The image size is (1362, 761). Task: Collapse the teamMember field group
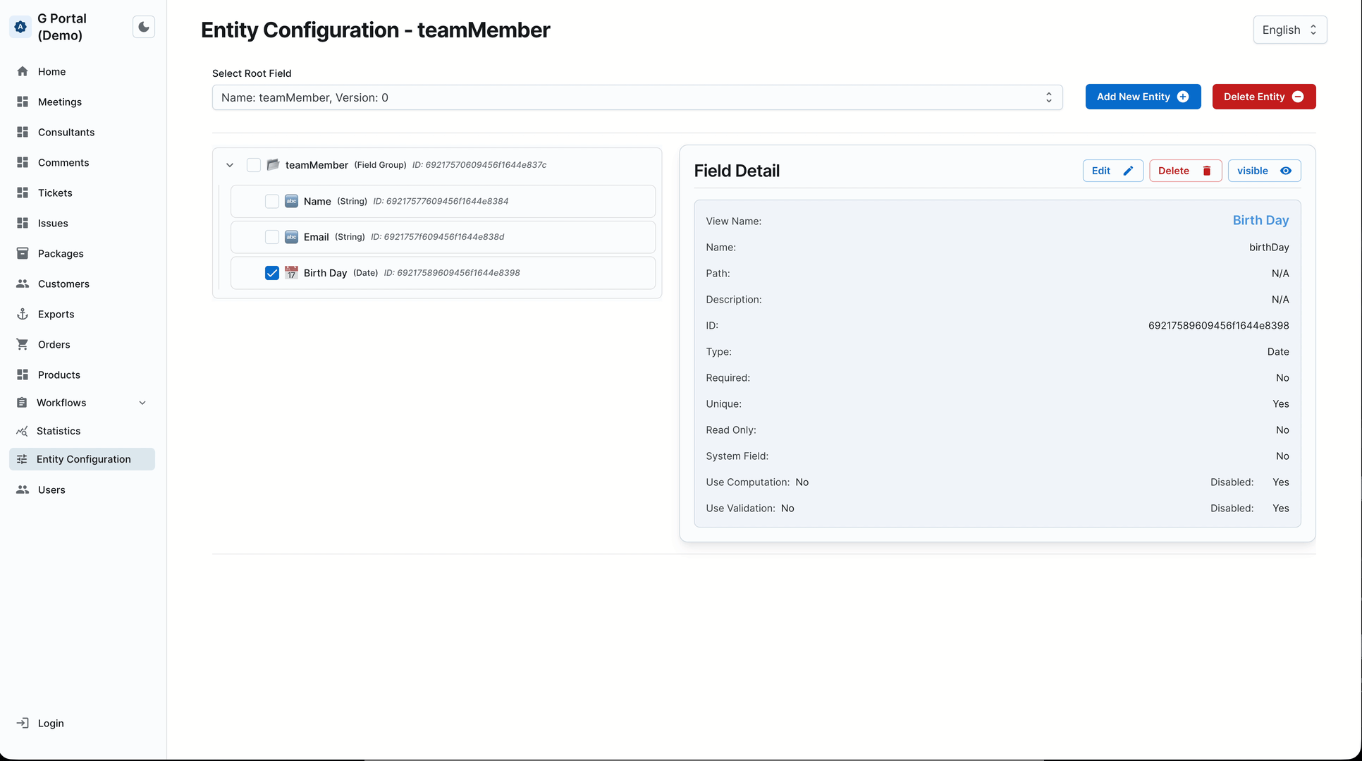pyautogui.click(x=230, y=165)
